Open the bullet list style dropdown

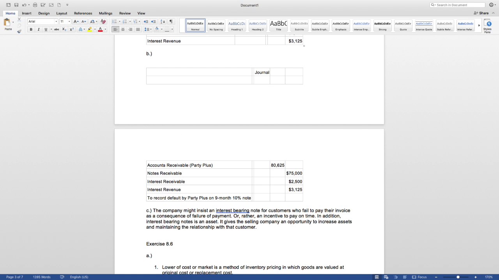(x=119, y=21)
